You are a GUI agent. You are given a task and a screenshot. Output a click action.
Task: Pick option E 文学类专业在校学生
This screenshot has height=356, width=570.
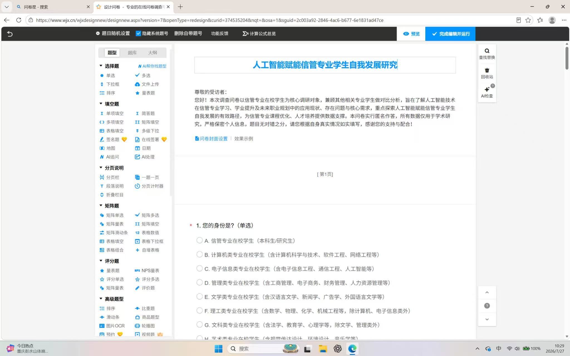(x=199, y=297)
